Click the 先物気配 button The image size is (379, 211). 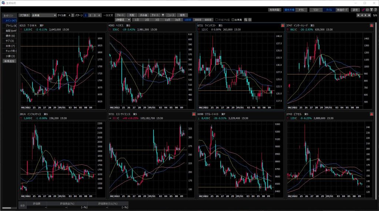tap(275, 10)
